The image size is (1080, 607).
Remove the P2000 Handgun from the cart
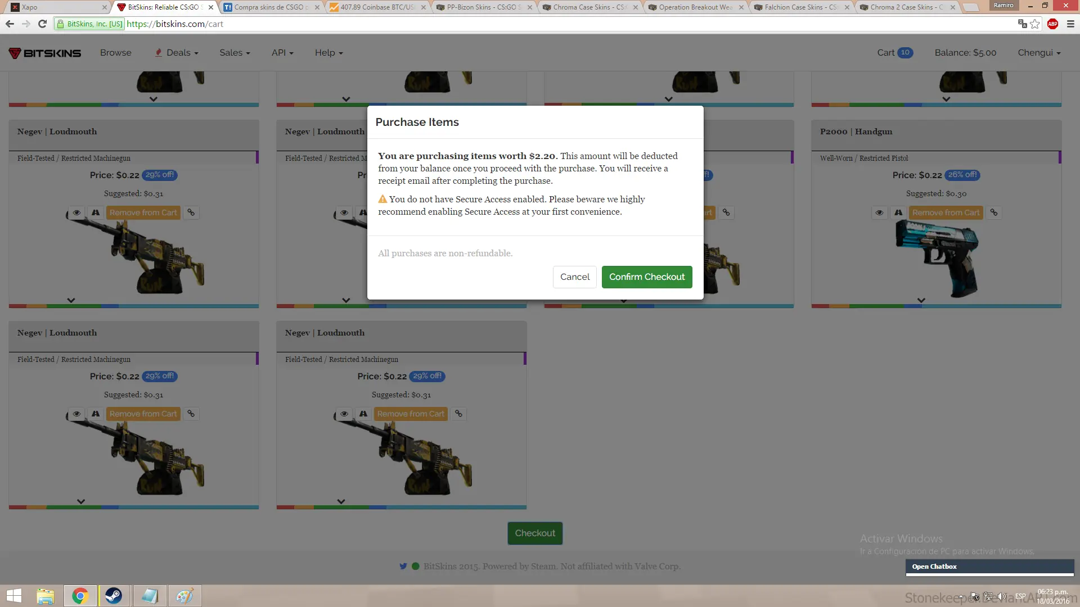pyautogui.click(x=946, y=212)
